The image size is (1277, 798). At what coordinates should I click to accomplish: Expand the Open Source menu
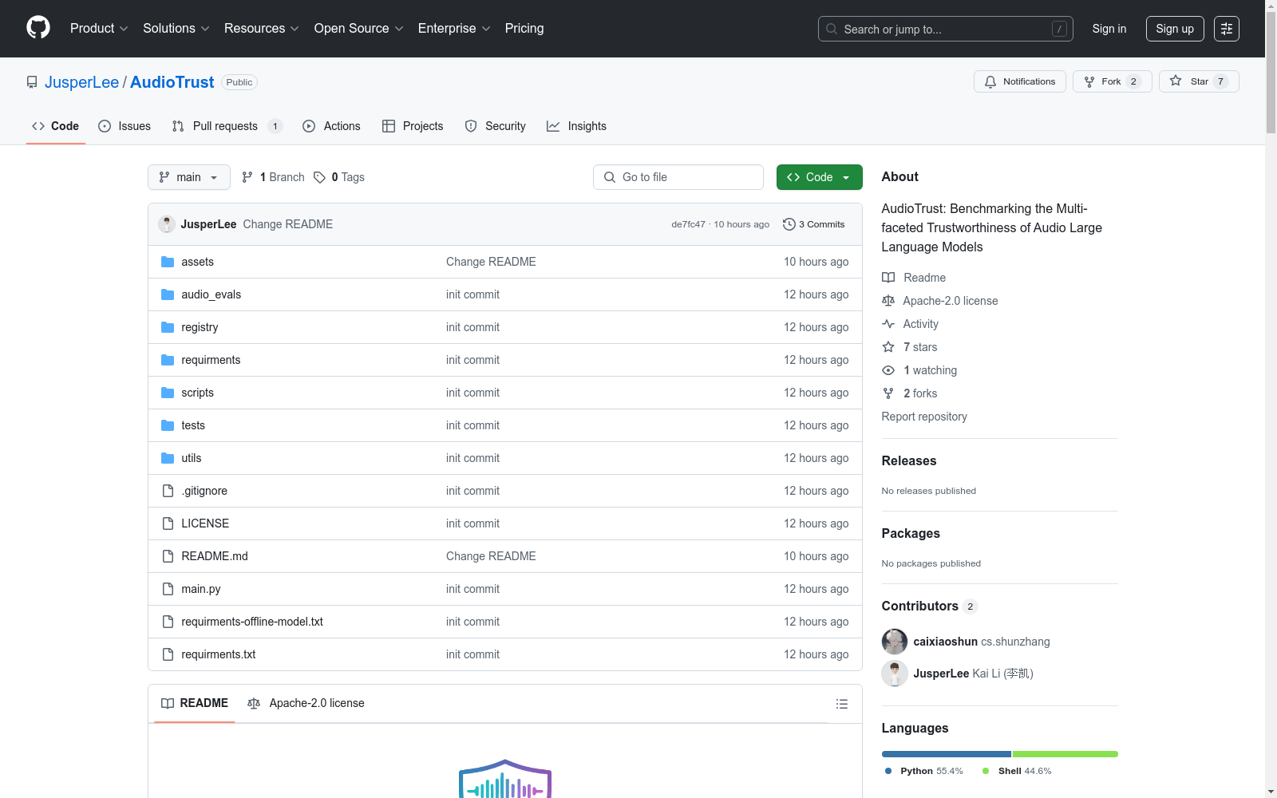pos(359,29)
